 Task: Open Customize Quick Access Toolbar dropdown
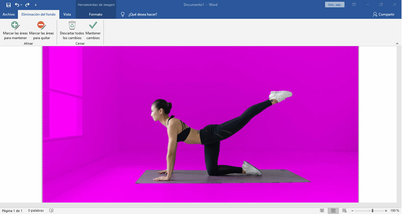coord(36,5)
